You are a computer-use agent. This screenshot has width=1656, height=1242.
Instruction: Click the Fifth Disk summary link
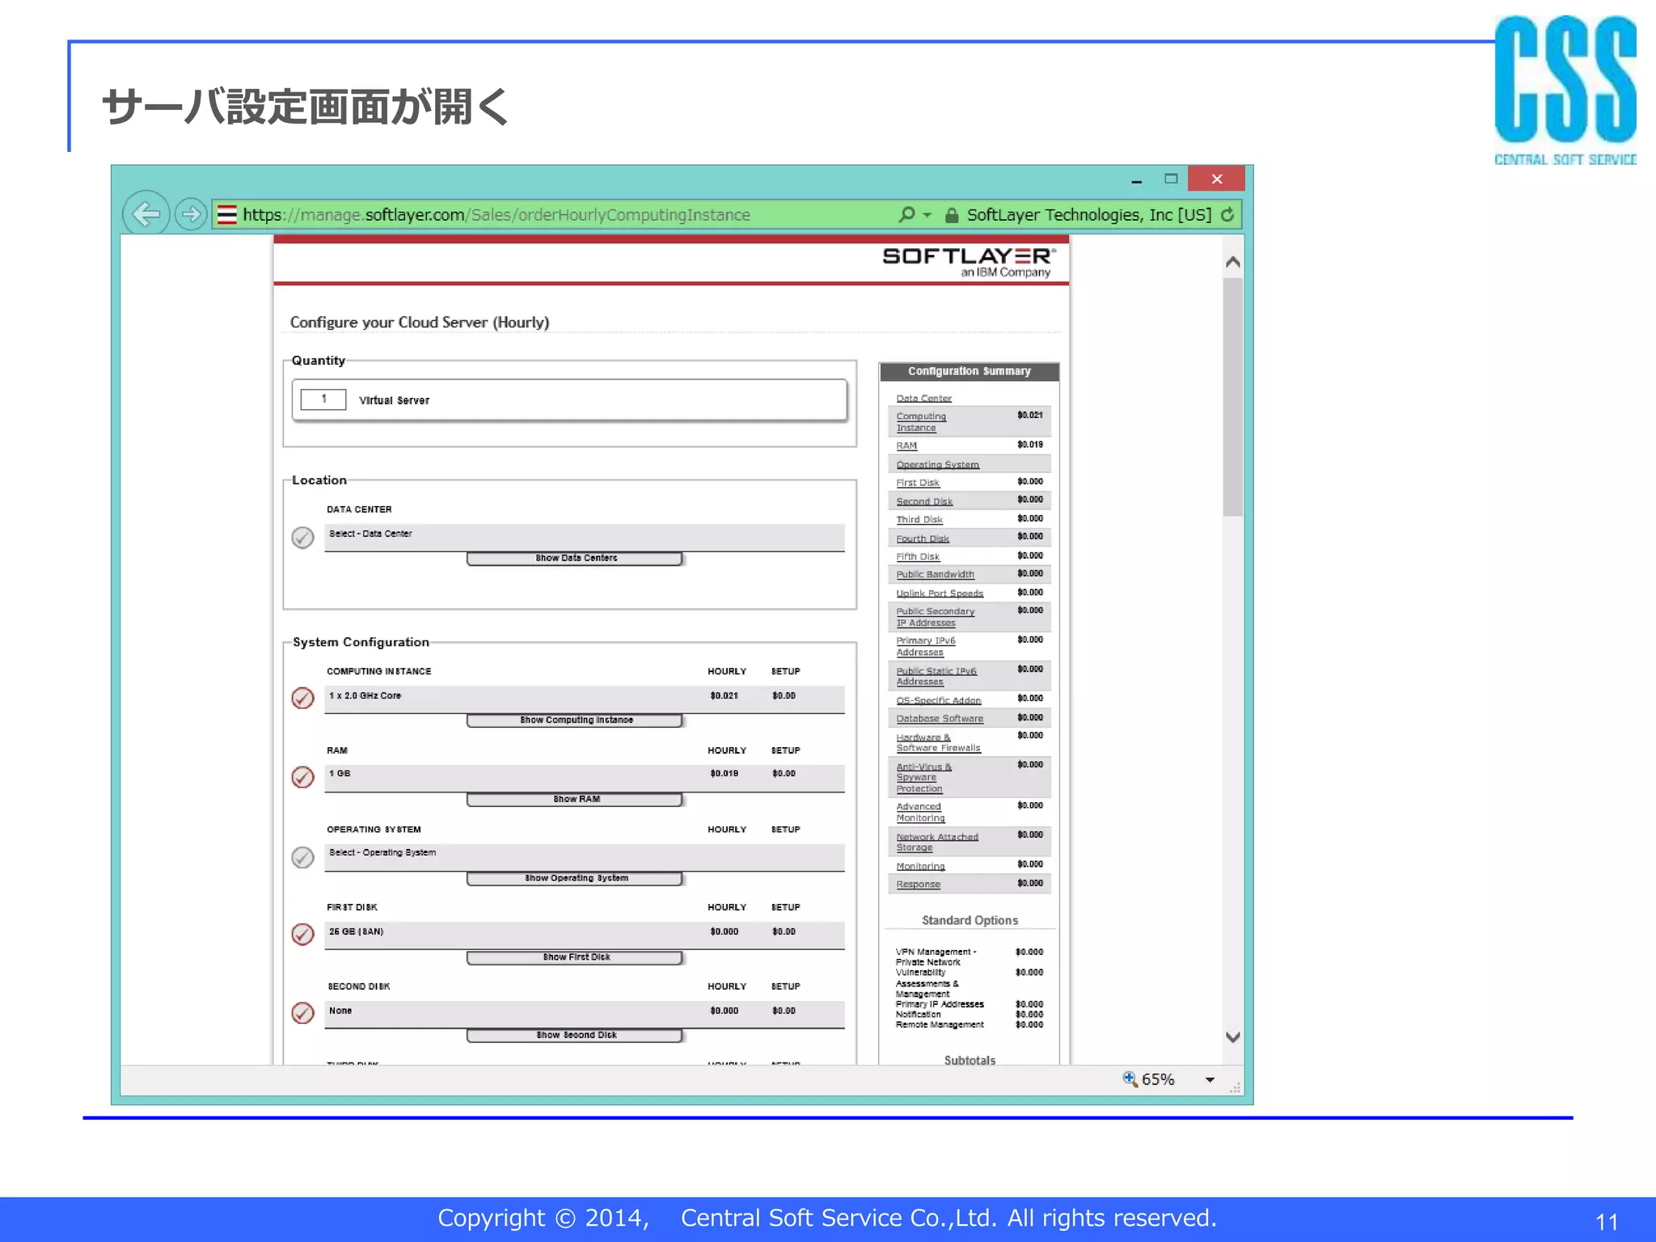point(918,556)
